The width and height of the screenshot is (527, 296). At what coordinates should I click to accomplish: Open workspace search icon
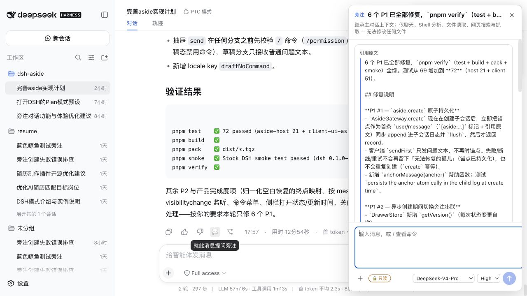pyautogui.click(x=78, y=58)
